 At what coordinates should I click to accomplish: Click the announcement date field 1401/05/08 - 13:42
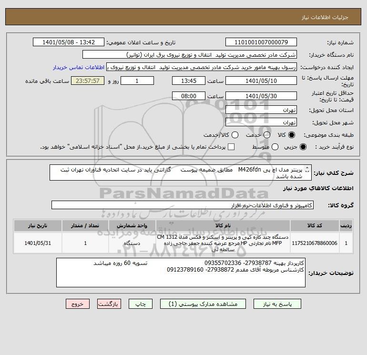point(68,42)
